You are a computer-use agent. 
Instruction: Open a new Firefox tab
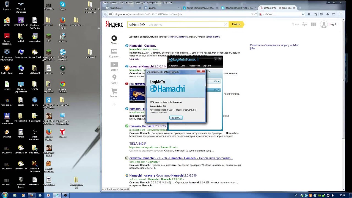300,8
